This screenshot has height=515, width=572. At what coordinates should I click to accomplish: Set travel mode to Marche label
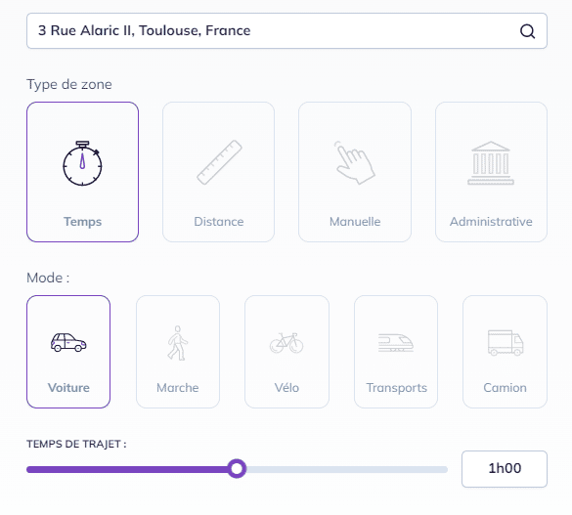pyautogui.click(x=178, y=388)
